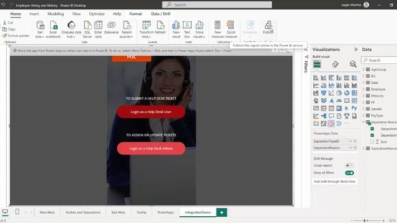Create a New measure
Image resolution: width=397 pixels, height=223 pixels.
pyautogui.click(x=218, y=29)
